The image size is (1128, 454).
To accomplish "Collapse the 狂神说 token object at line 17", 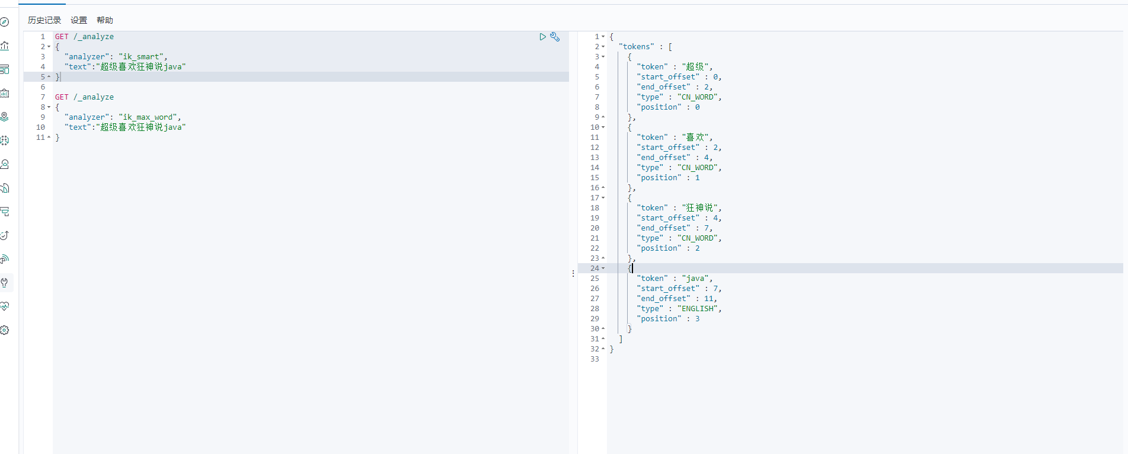I will (603, 198).
